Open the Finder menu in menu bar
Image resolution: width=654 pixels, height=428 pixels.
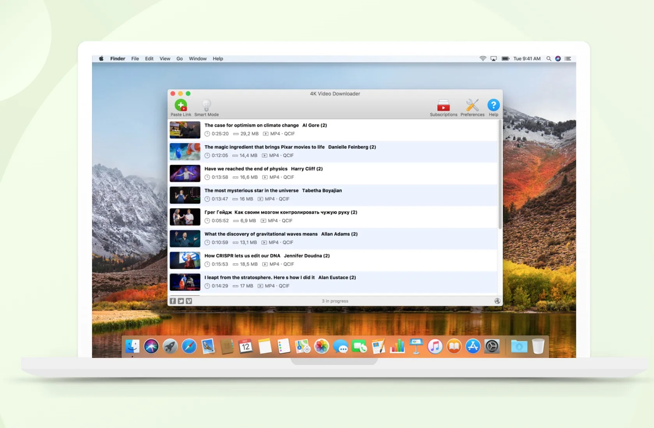coord(118,59)
